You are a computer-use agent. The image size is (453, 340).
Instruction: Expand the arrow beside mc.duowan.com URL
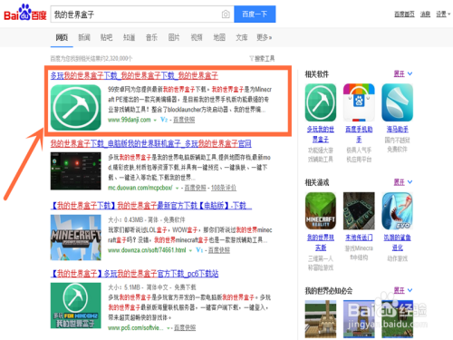[x=177, y=189]
